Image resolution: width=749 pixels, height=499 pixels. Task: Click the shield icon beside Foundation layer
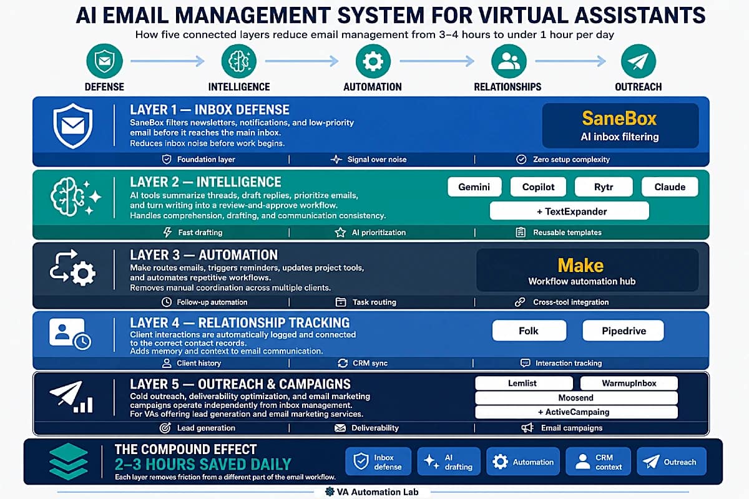click(x=166, y=159)
